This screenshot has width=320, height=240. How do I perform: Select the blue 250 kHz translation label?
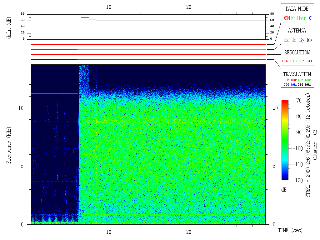coord(289,84)
